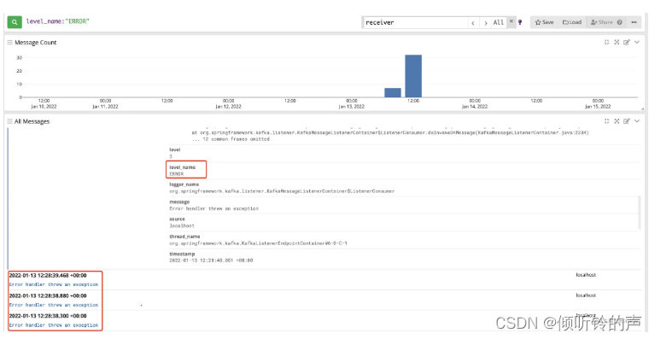
Task: Clear the receiver search with X
Action: 511,20
